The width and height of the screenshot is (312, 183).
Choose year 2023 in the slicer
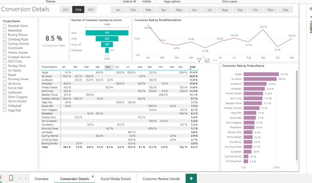(x=66, y=9)
